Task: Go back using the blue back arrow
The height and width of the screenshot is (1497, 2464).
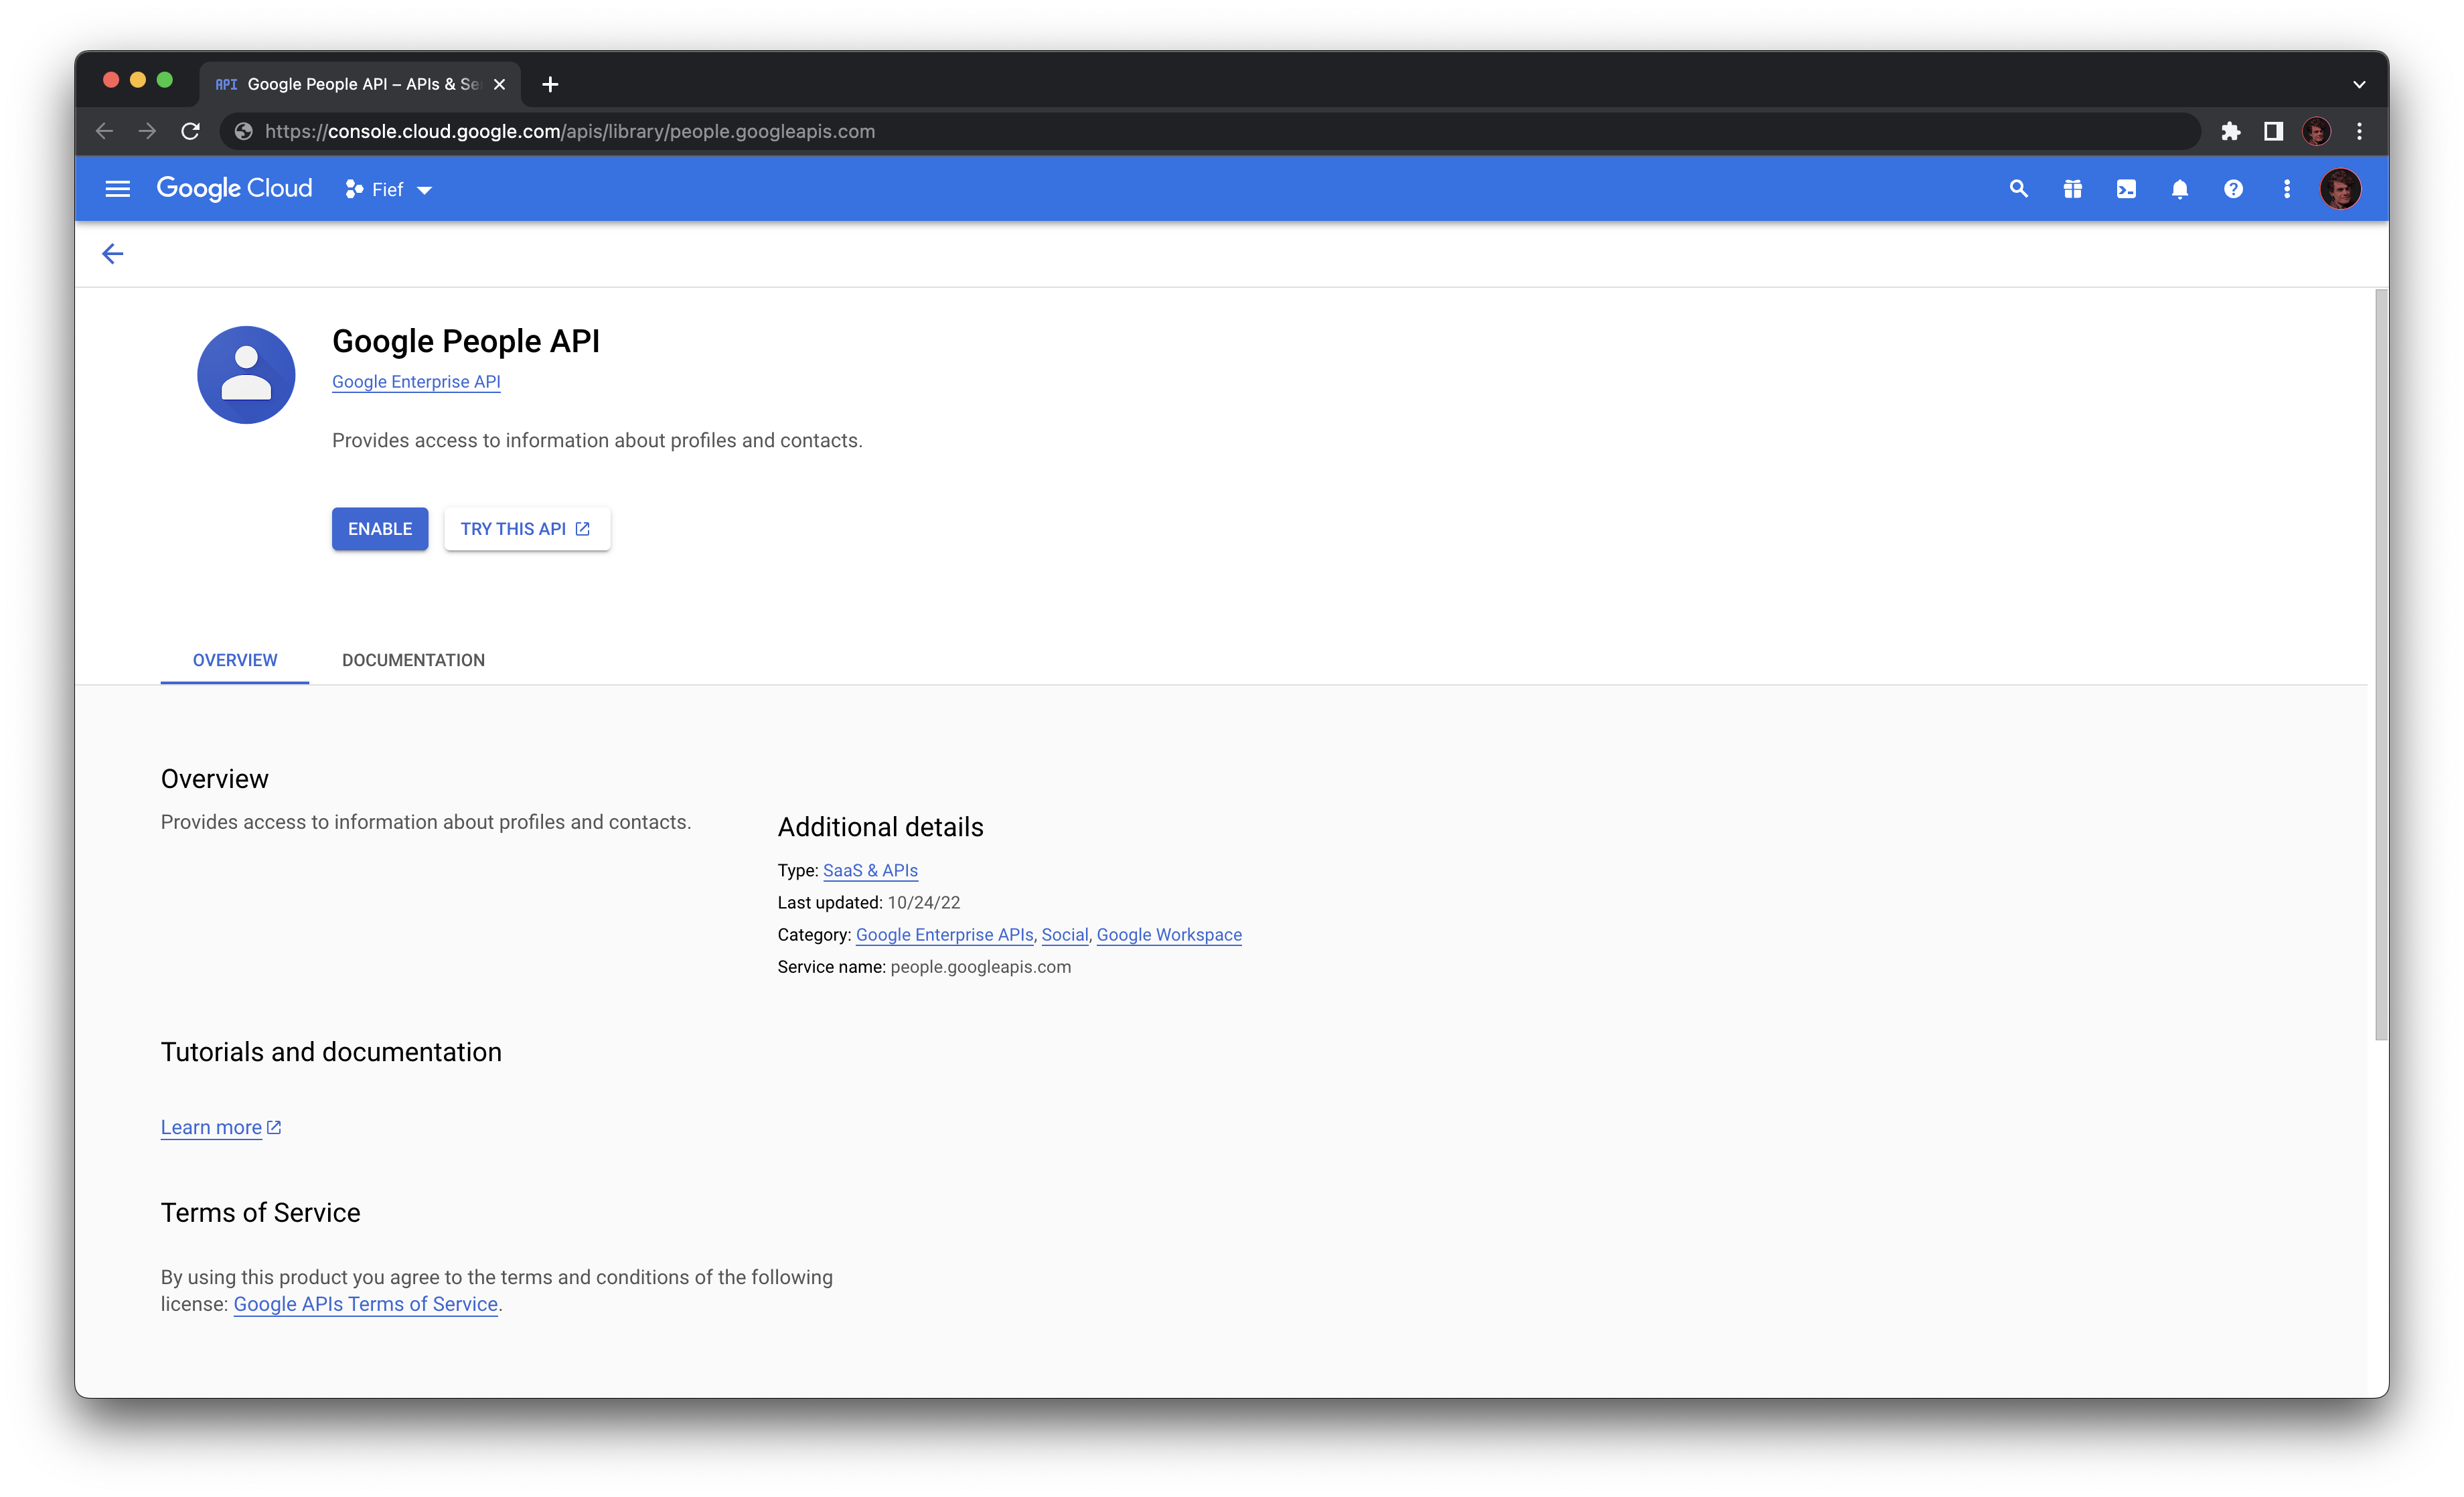Action: [112, 253]
